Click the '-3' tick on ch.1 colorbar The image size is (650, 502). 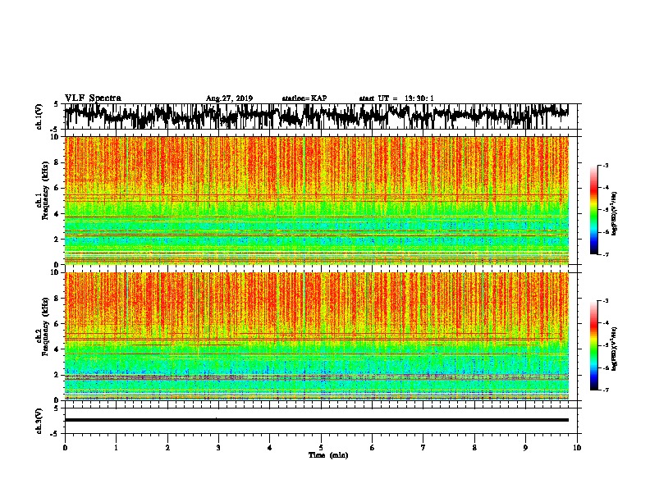point(605,166)
